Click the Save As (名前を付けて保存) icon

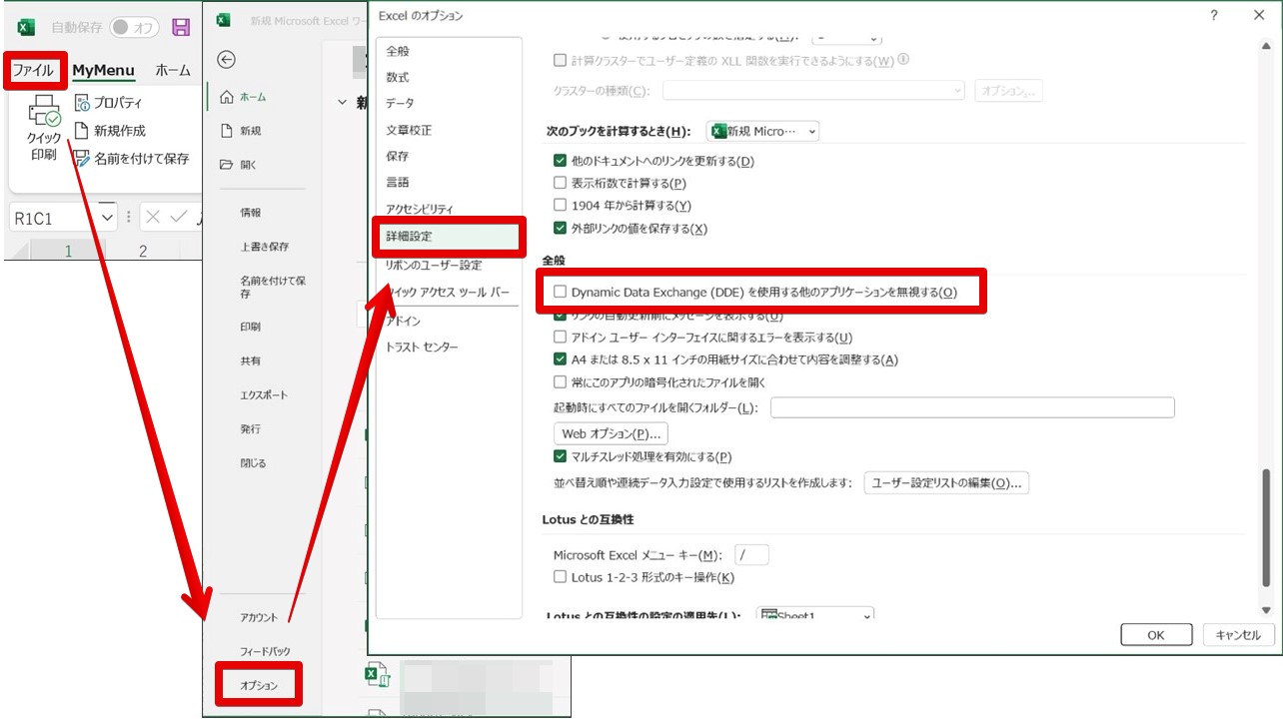pos(82,158)
